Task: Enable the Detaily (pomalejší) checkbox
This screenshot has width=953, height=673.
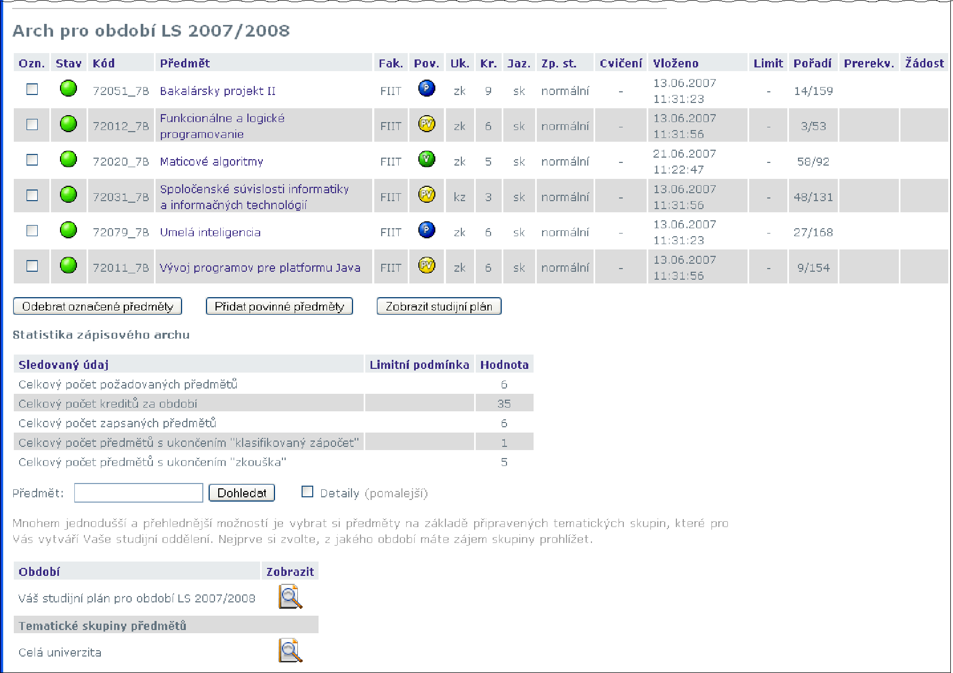Action: (307, 491)
